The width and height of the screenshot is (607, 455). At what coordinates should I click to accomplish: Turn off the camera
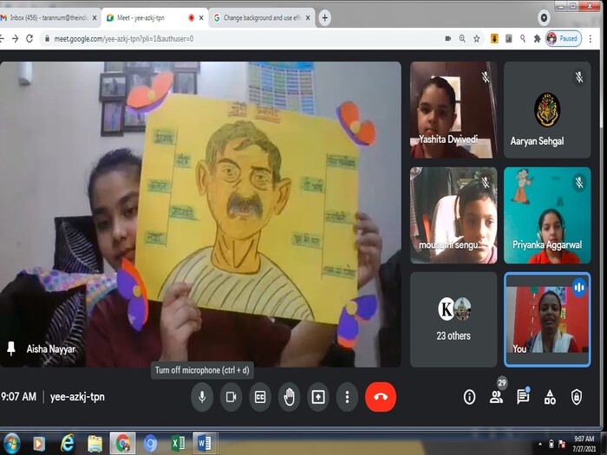pyautogui.click(x=232, y=397)
